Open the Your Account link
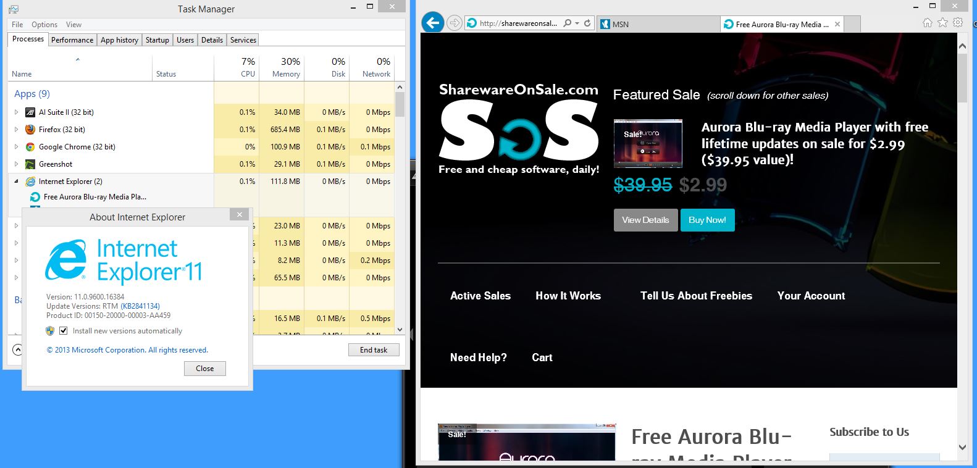Viewport: 977px width, 468px height. point(811,296)
